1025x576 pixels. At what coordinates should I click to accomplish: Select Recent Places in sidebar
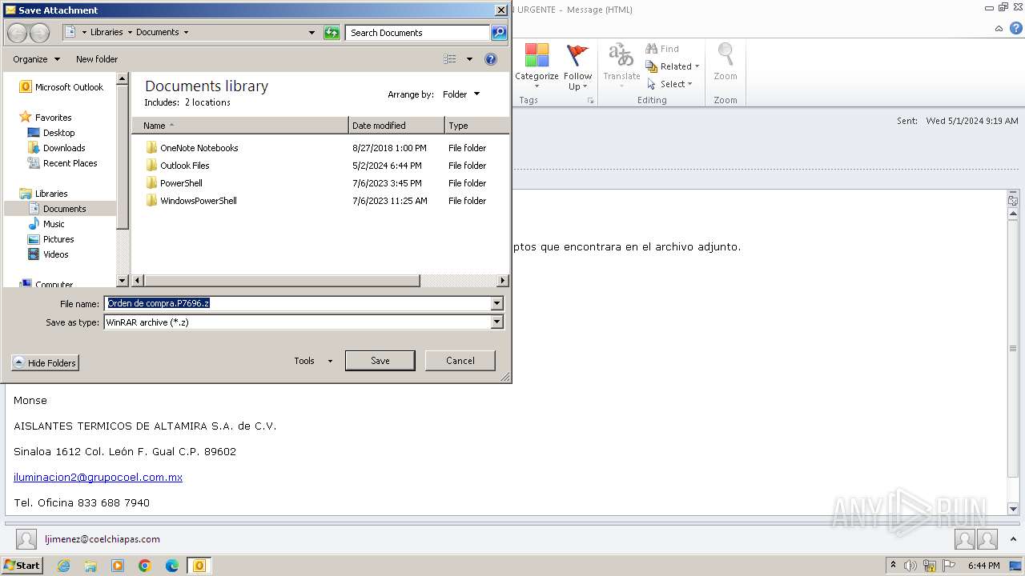pyautogui.click(x=62, y=163)
